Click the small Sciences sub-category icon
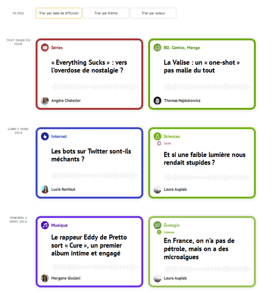The width and height of the screenshot is (278, 293). pos(159,232)
